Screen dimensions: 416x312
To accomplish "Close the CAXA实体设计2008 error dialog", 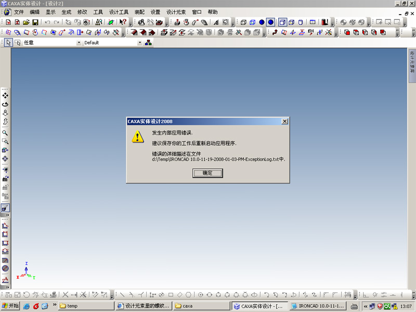I will 284,121.
